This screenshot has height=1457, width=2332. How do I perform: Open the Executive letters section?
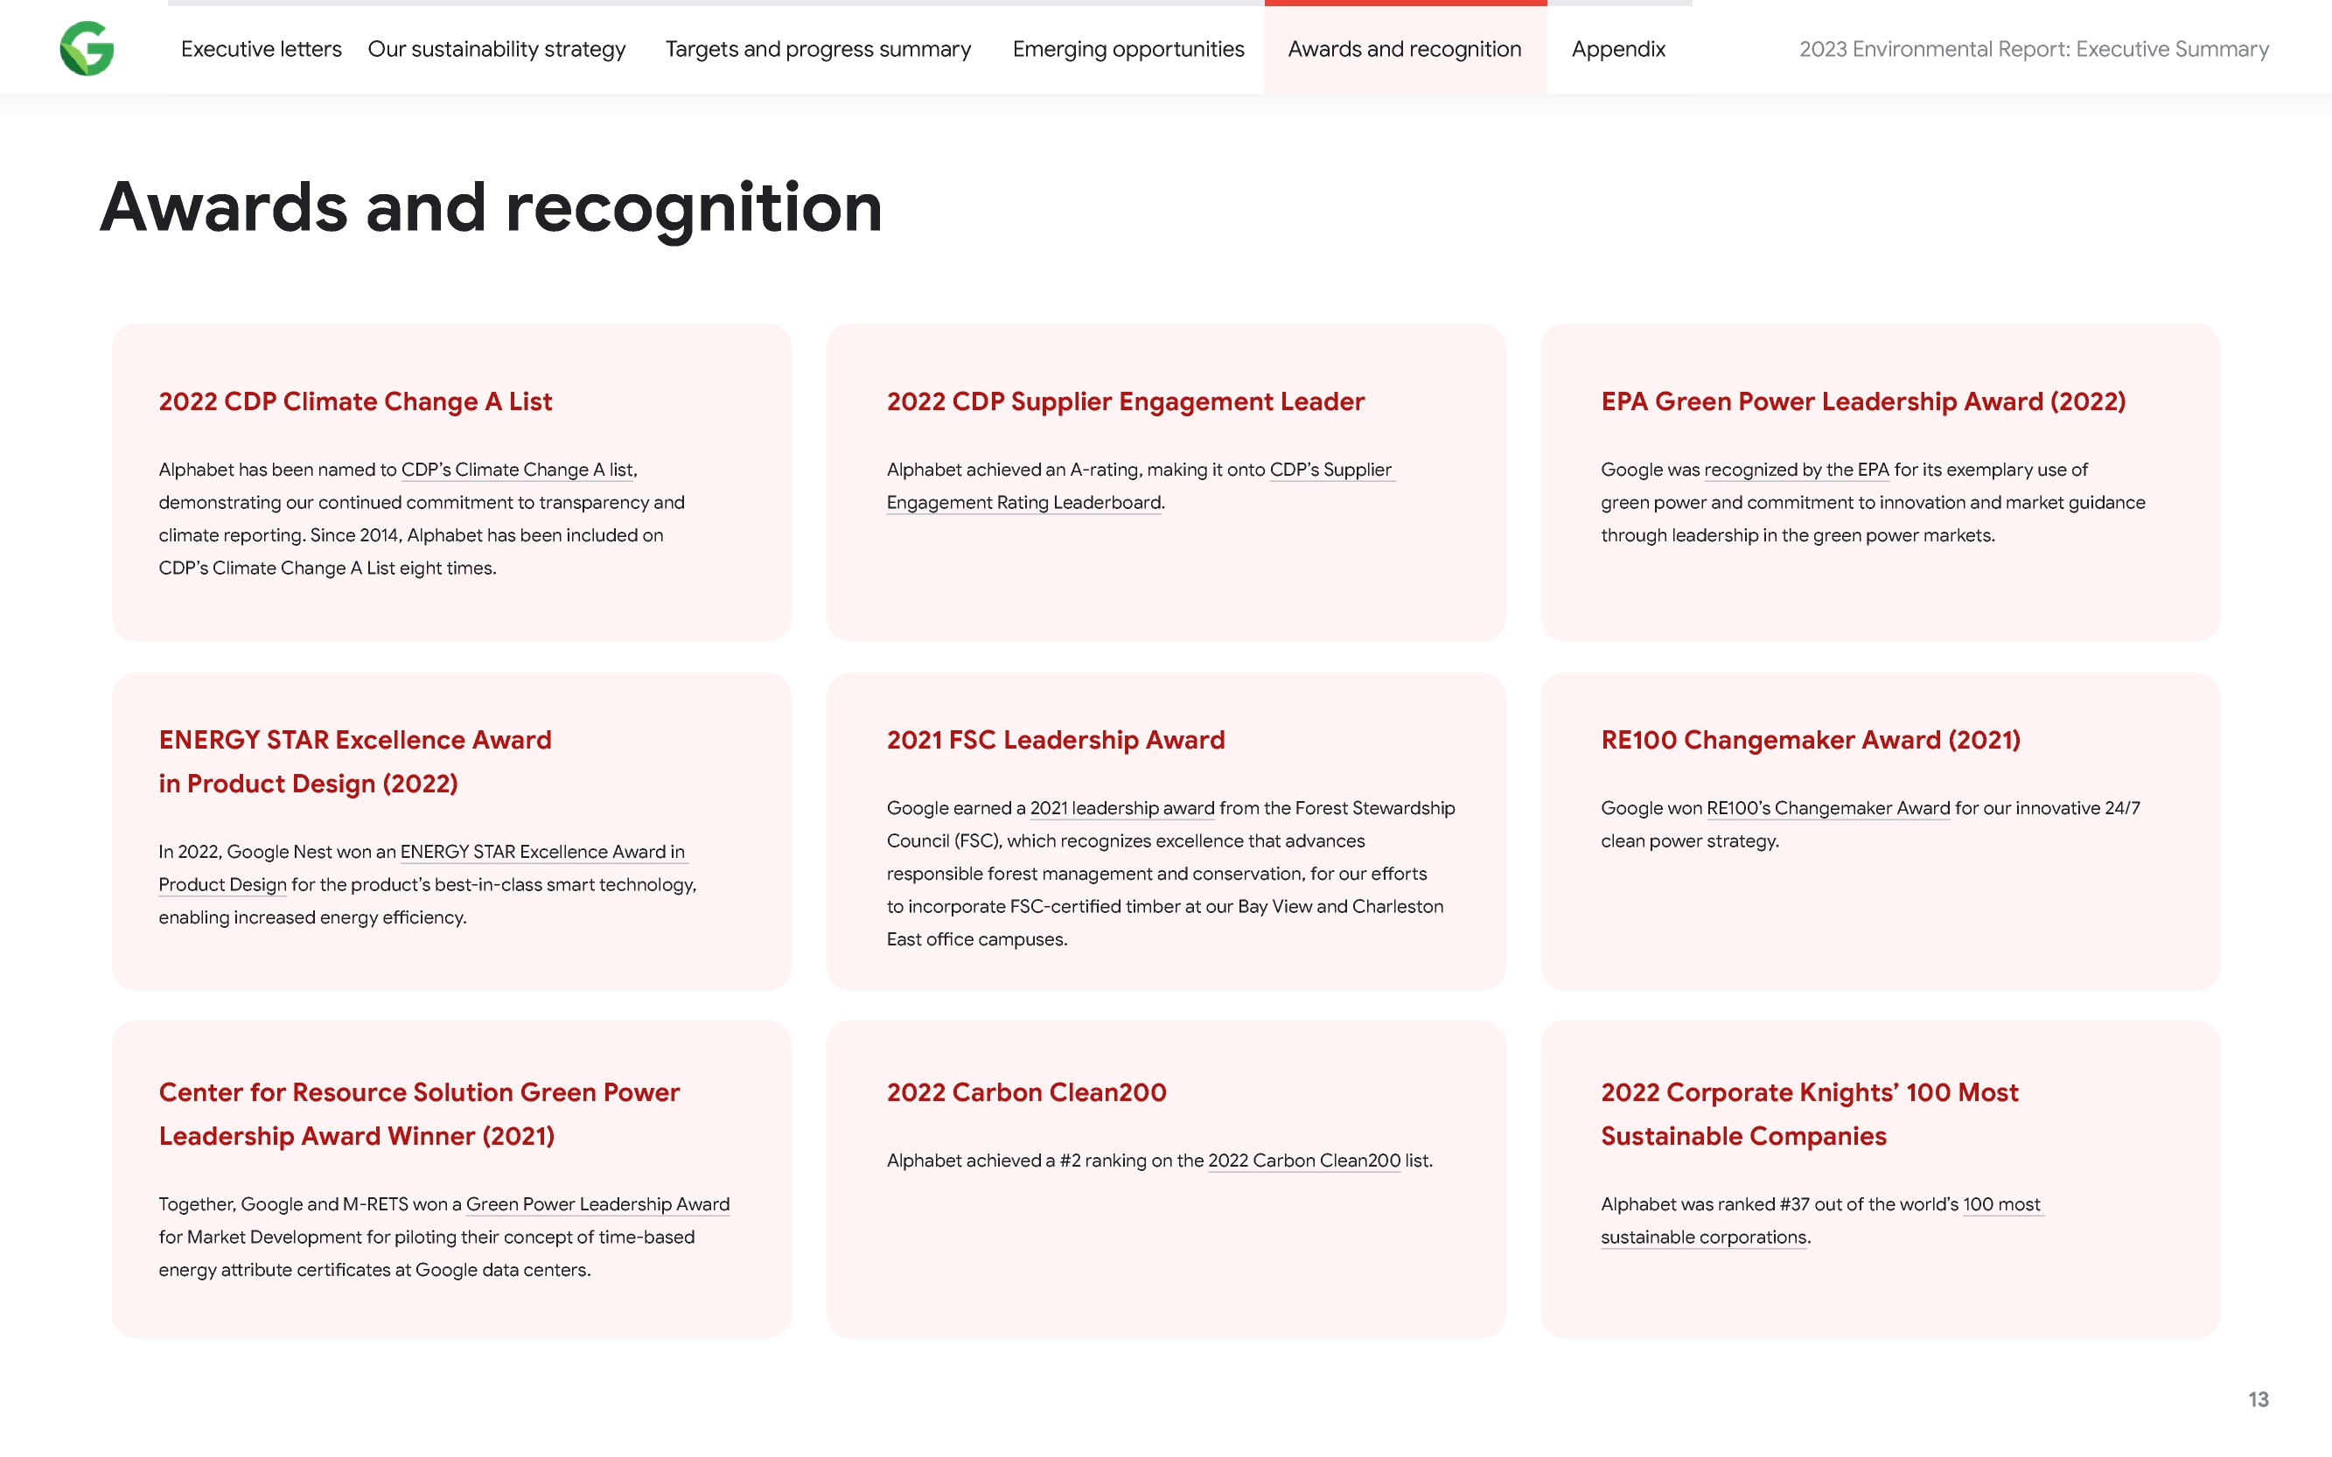(x=262, y=49)
